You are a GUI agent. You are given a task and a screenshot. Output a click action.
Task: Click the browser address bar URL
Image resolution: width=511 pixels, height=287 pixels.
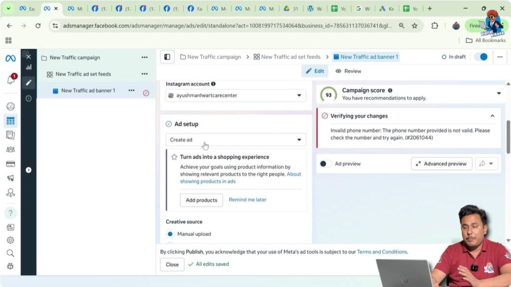(x=227, y=25)
